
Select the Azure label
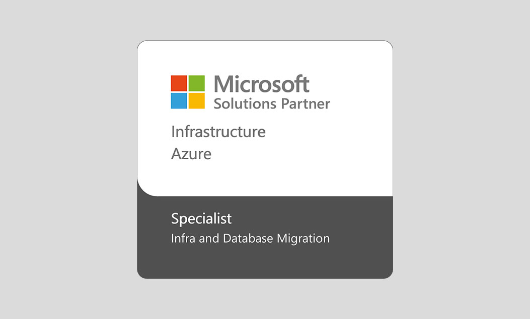point(191,154)
